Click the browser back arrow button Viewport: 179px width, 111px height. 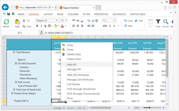click(x=5, y=7)
